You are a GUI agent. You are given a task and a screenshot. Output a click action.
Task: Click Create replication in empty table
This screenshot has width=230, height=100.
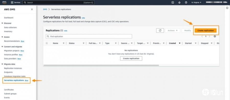point(131,58)
